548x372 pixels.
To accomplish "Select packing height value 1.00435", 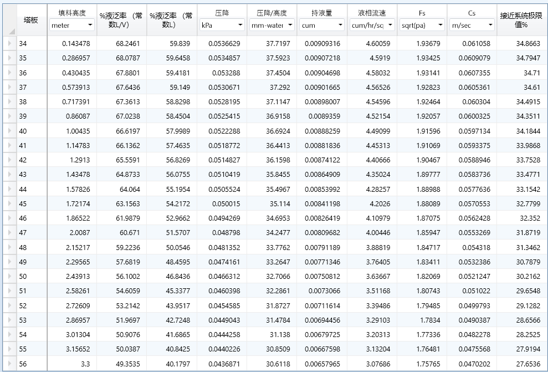I will click(x=78, y=131).
